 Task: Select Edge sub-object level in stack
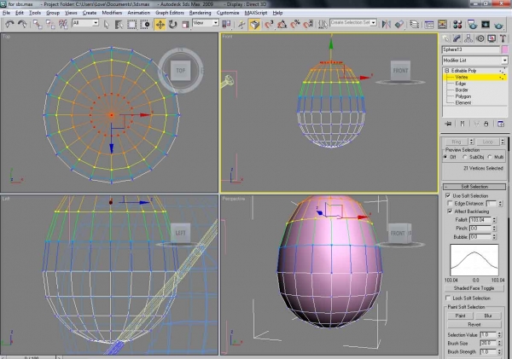[x=461, y=84]
